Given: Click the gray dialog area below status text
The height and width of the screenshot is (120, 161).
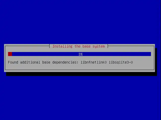Looking at the screenshot, I should [79, 67].
